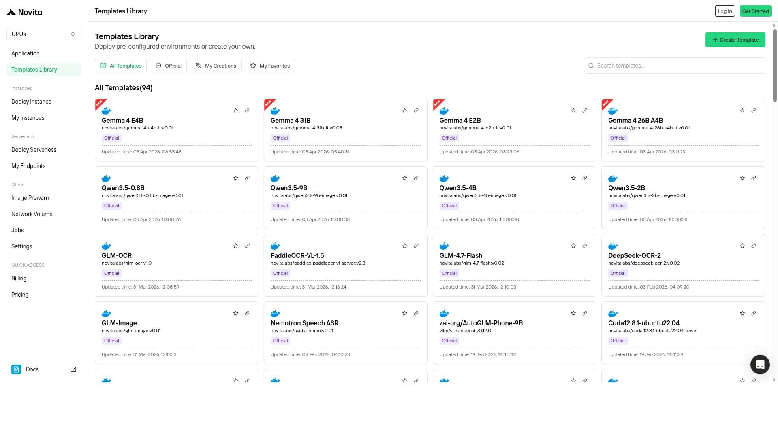Copy link for Qwen3.5-2B template
The width and height of the screenshot is (778, 437).
tap(754, 178)
